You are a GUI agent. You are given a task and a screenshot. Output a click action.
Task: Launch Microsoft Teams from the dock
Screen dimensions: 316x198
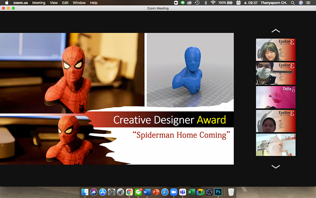[x=182, y=192]
